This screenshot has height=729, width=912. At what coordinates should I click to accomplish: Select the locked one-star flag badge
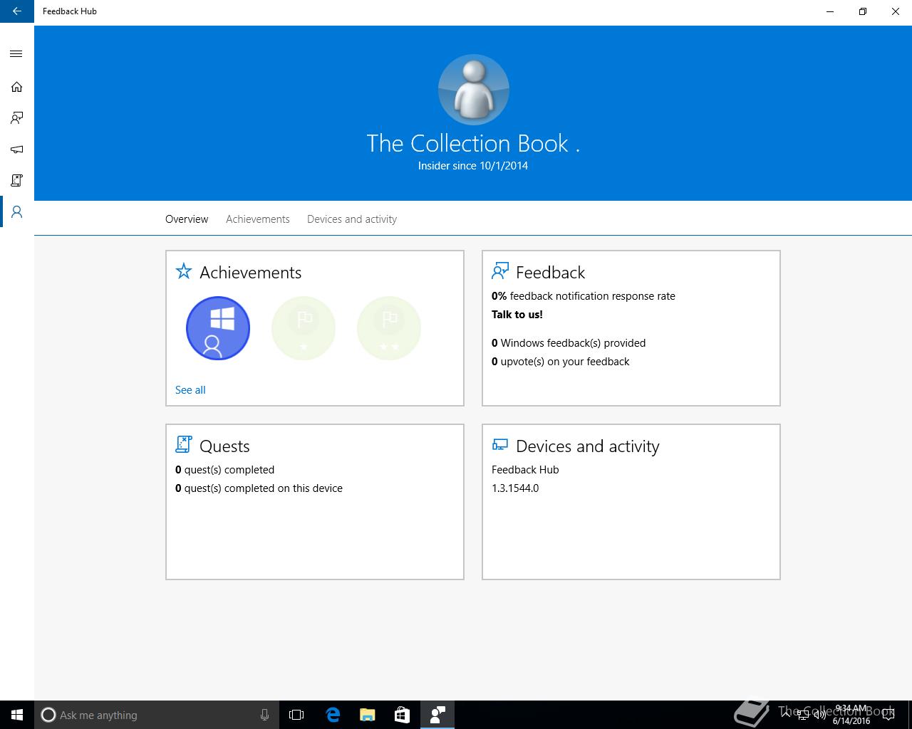click(304, 328)
